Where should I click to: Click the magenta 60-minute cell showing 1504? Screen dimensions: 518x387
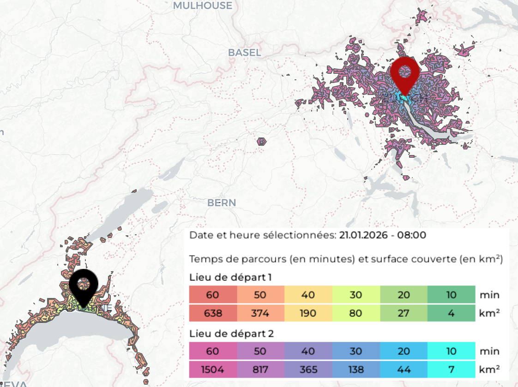pos(213,369)
